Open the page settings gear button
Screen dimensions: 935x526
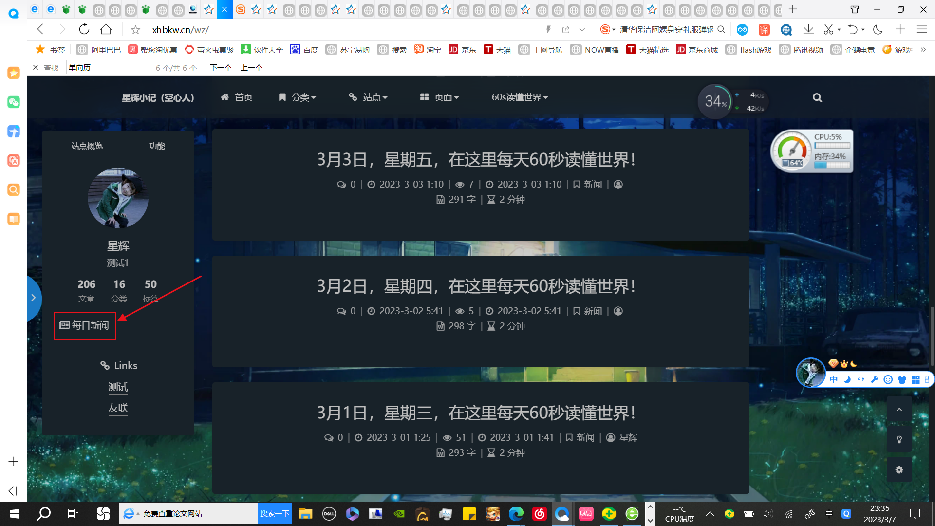899,470
